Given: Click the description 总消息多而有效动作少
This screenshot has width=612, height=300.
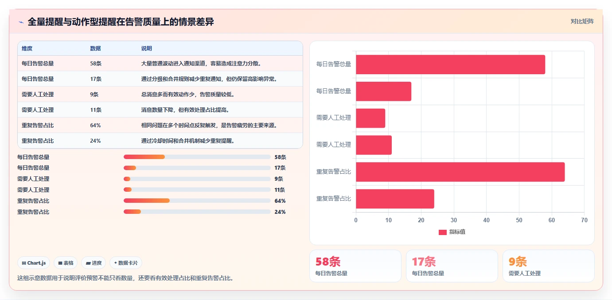Looking at the screenshot, I should point(188,95).
